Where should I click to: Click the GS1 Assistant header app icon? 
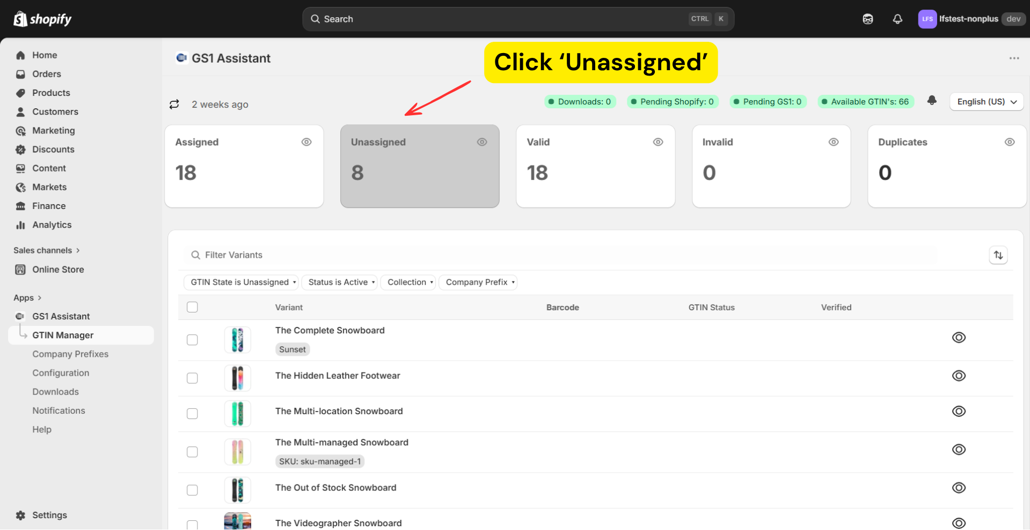pos(181,58)
